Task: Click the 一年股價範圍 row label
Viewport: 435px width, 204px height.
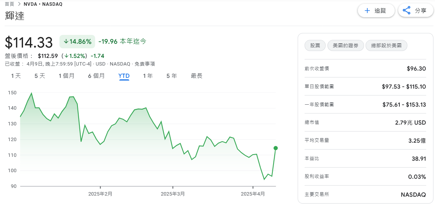Action: tap(319, 105)
